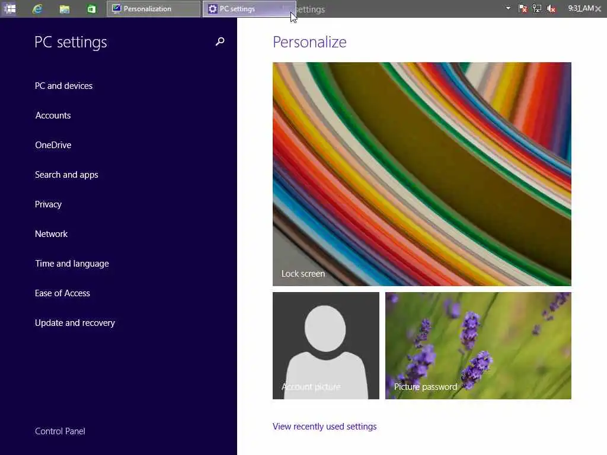Choose the Network category
This screenshot has width=607, height=455.
[x=51, y=233]
